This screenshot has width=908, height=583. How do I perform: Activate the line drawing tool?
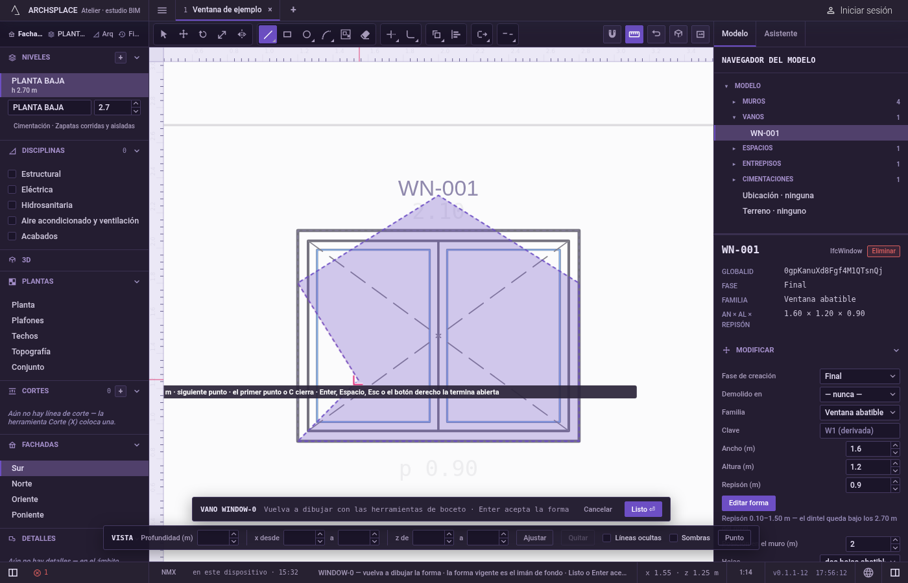(268, 34)
